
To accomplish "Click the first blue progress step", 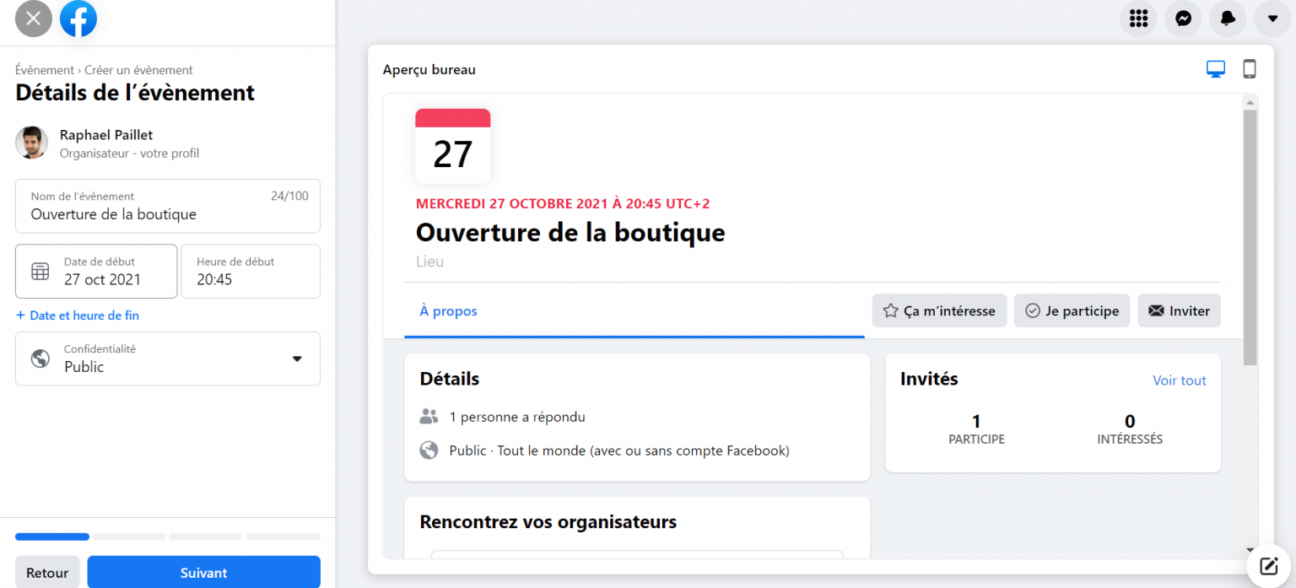I will (51, 537).
